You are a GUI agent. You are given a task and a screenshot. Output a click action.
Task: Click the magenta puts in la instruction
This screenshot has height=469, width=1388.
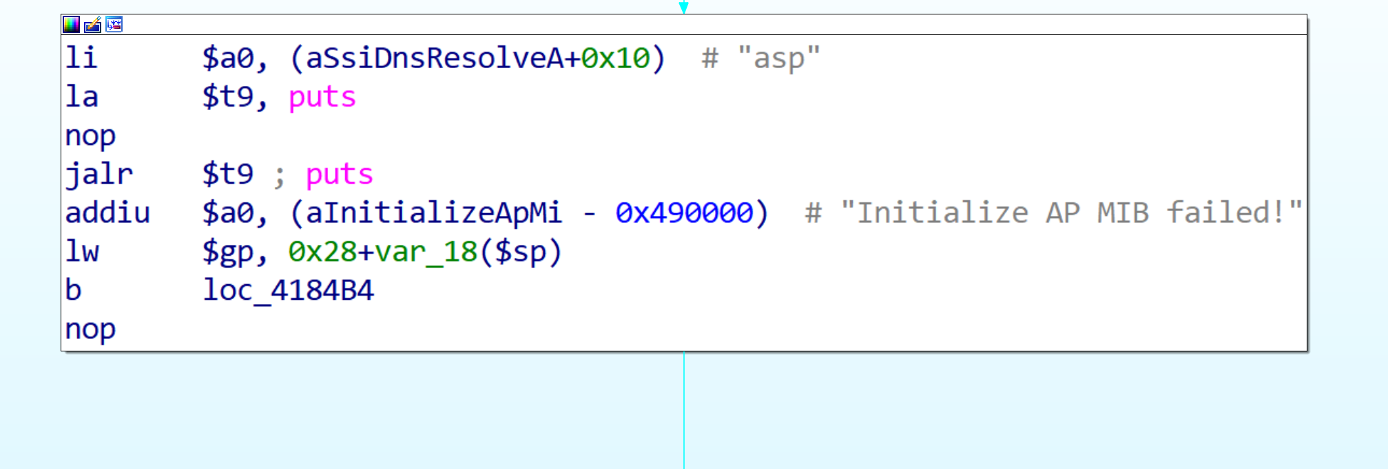(322, 97)
